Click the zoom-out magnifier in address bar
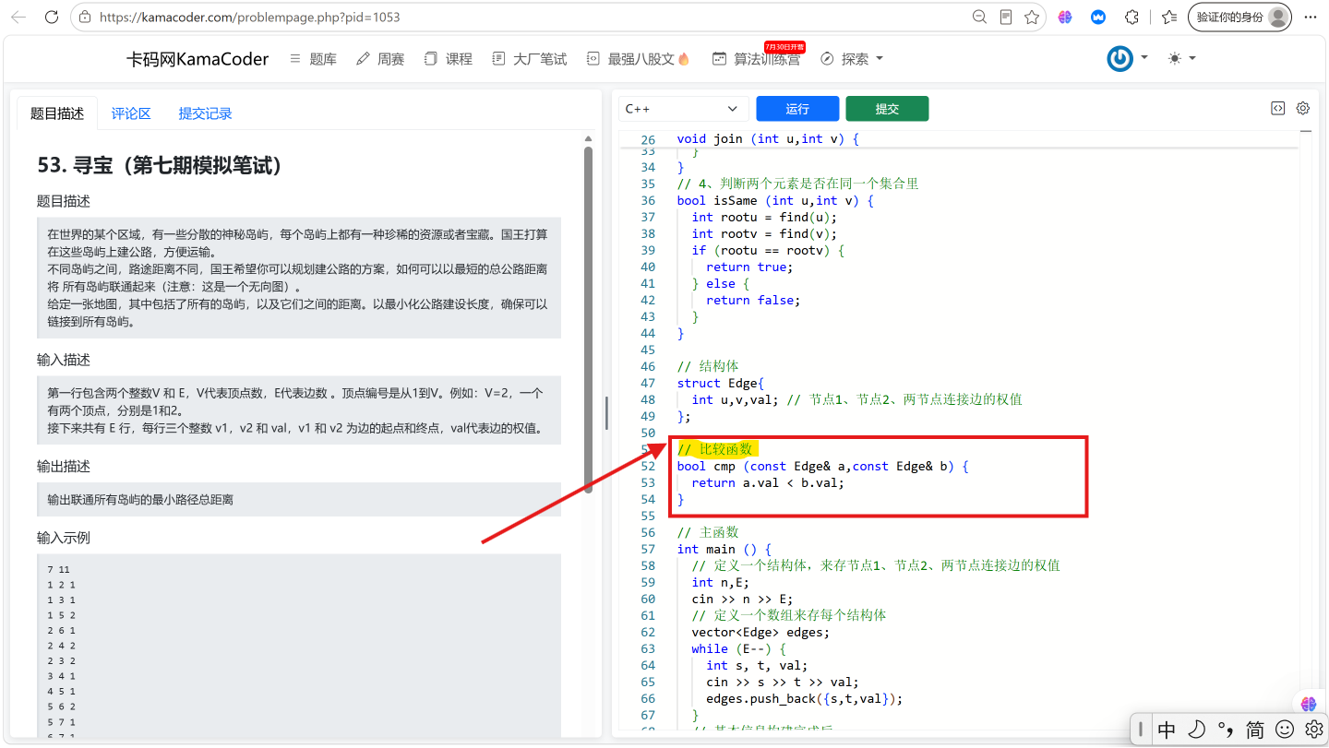Screen dimensions: 1329x748 pos(980,17)
